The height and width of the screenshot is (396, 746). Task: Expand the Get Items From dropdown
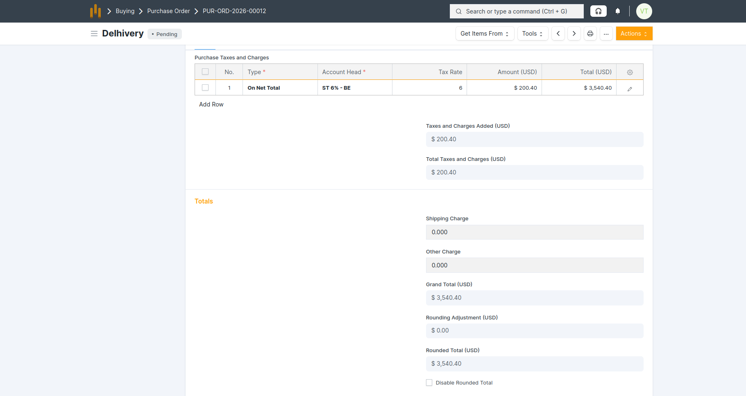485,34
